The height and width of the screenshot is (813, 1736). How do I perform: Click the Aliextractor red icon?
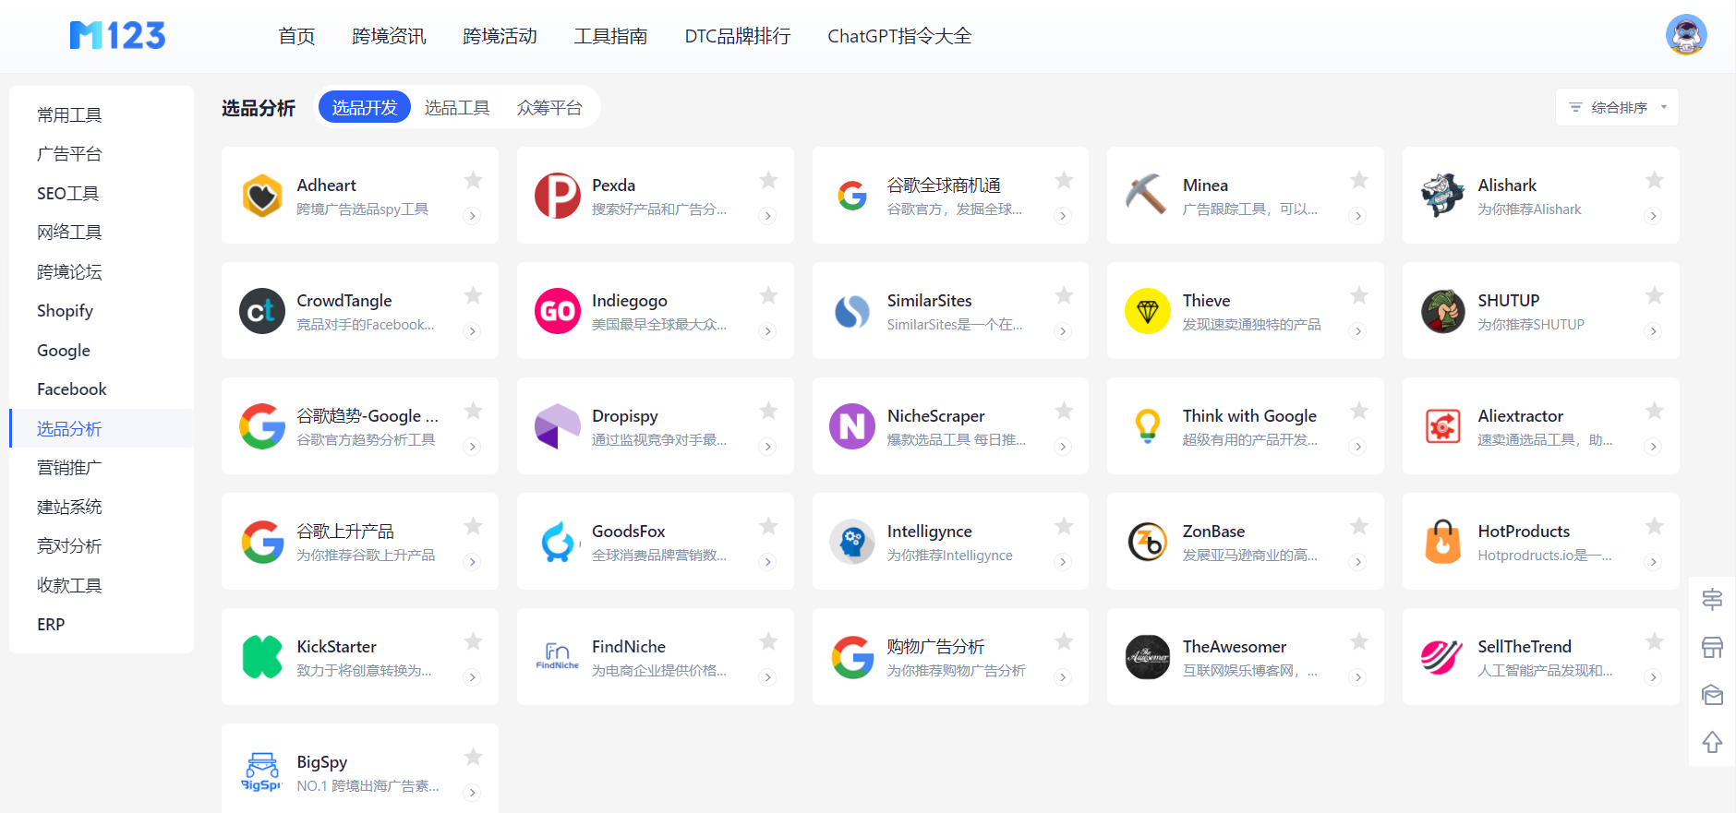1443,426
